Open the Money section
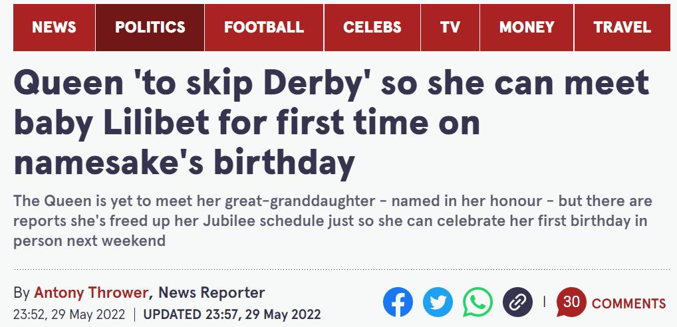677x327 pixels. (x=527, y=27)
